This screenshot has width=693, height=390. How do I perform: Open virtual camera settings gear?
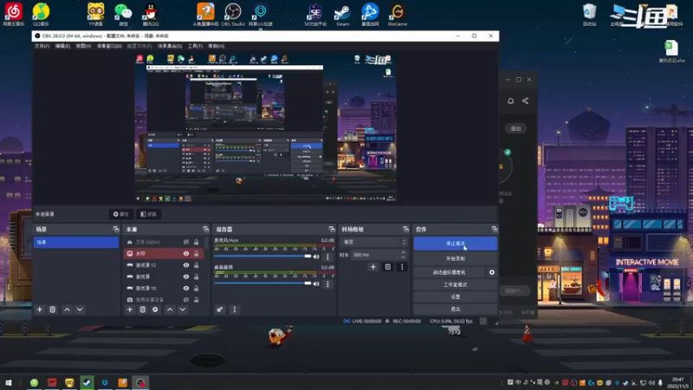[x=492, y=272]
